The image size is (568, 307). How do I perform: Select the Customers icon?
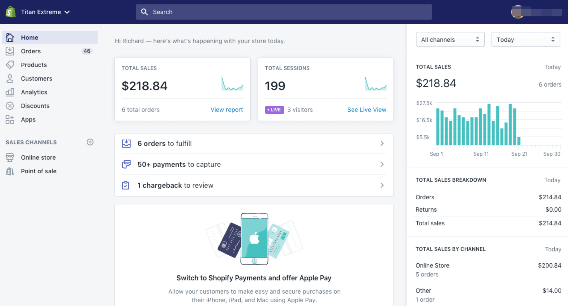click(x=10, y=78)
